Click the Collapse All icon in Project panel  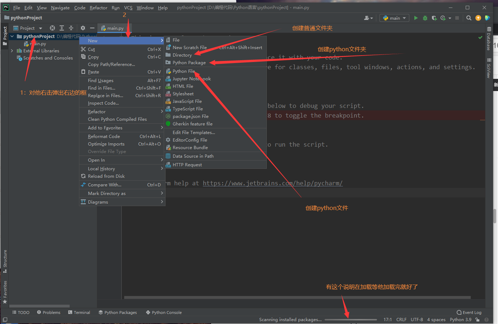71,28
